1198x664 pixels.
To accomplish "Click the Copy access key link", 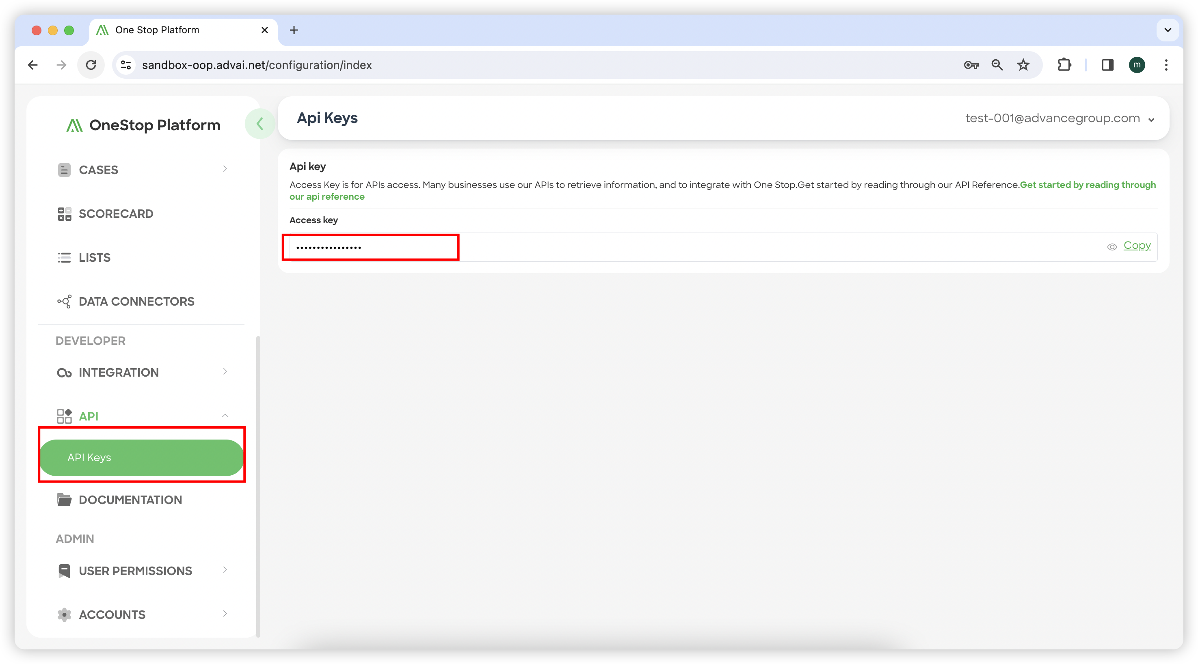I will [1137, 245].
